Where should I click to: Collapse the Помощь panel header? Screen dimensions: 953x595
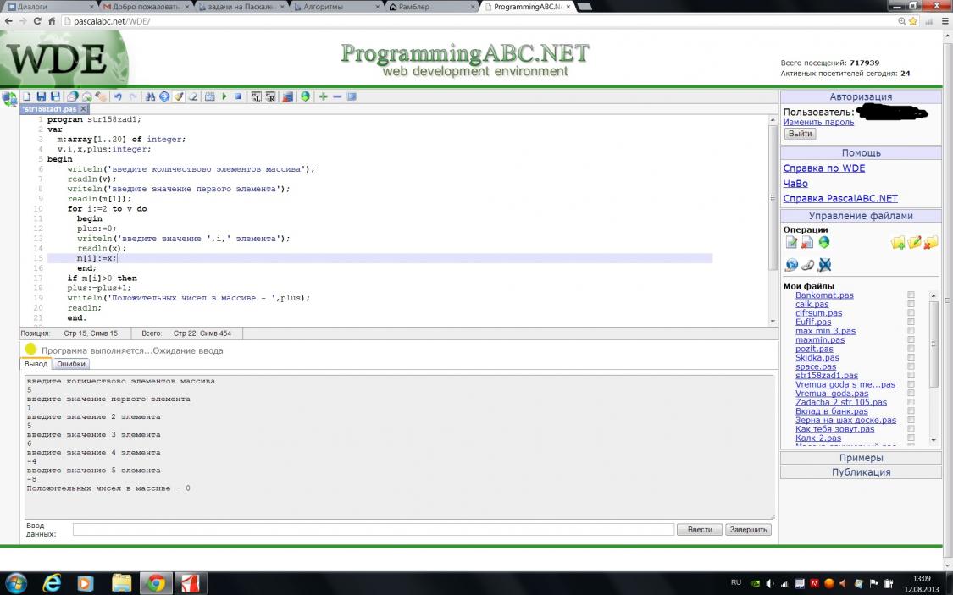[x=861, y=153]
